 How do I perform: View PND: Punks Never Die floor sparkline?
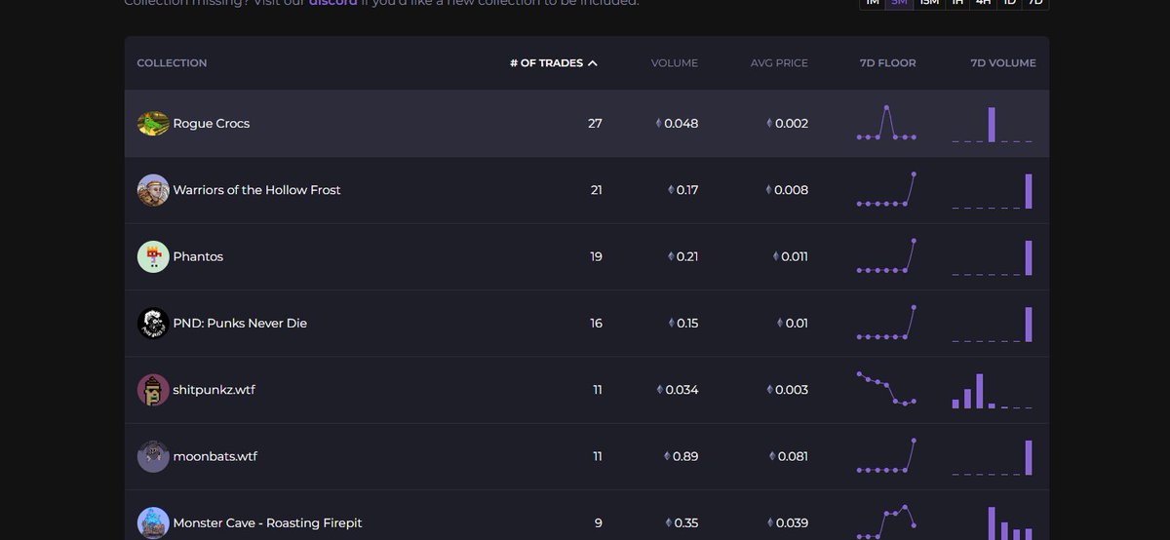point(886,322)
